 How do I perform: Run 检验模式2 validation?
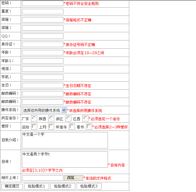coord(62,187)
